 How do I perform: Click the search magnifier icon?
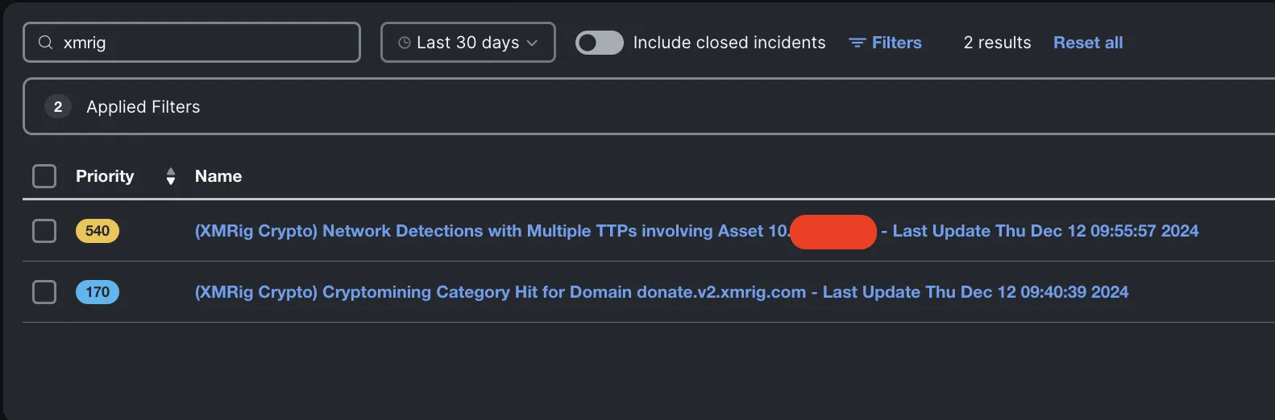coord(46,43)
